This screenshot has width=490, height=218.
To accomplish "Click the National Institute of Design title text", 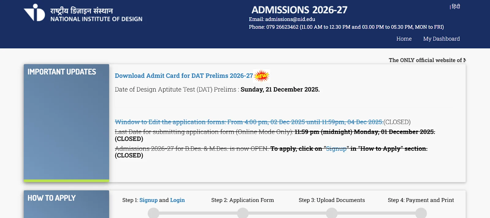I will (x=96, y=19).
